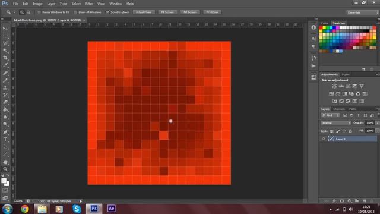The image size is (380, 214).
Task: Toggle lock image pixels brush icon
Action: pos(338,131)
